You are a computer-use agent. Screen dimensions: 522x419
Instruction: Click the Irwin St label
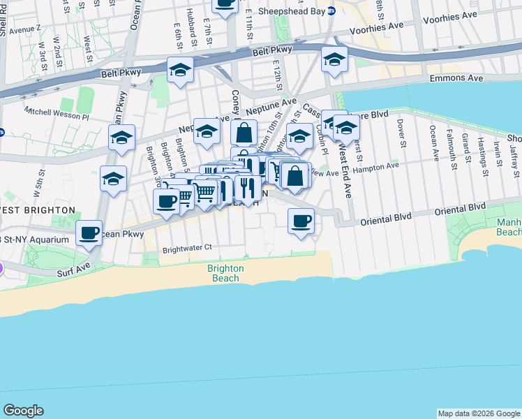point(497,154)
